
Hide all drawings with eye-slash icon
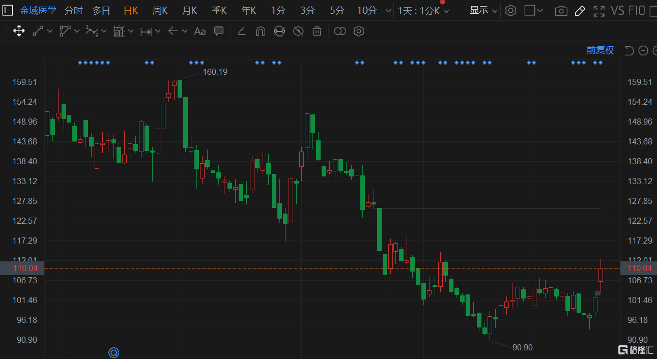click(298, 31)
